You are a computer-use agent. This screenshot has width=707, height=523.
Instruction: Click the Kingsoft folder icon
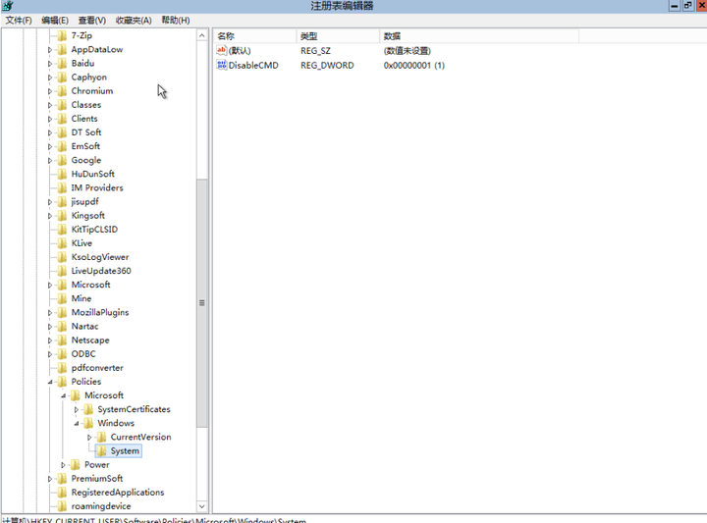point(62,216)
